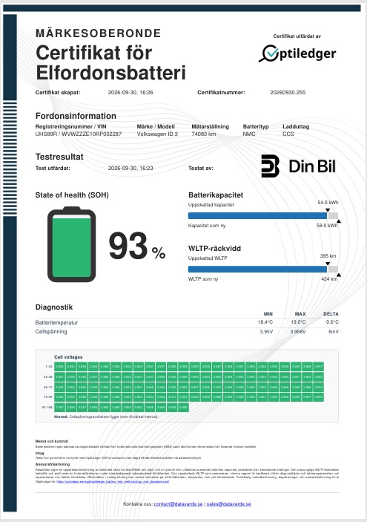Select the cell voltage delta '8mV'
This screenshot has height=522, width=367.
334,332
